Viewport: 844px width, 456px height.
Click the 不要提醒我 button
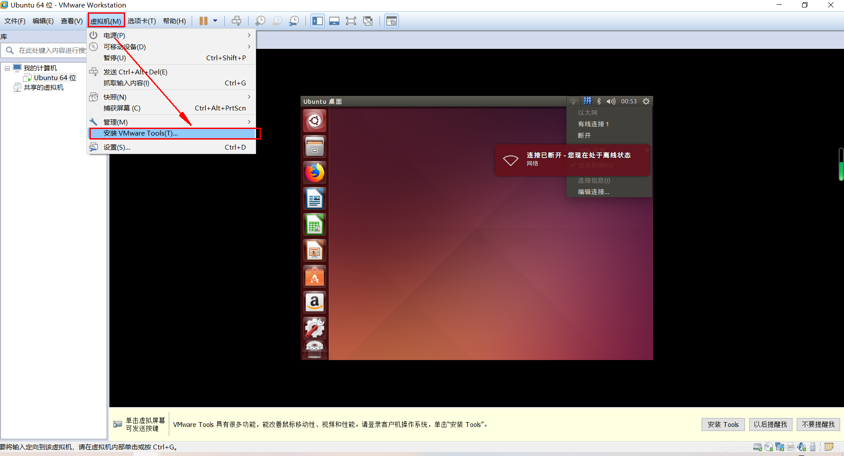pyautogui.click(x=818, y=424)
